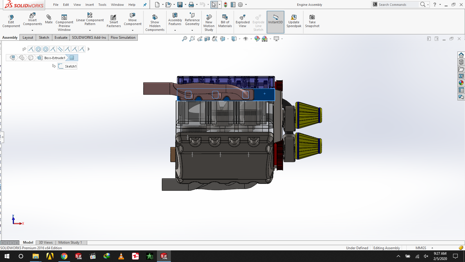Viewport: 465px width, 262px height.
Task: Expand the Insert Components dropdown arrow
Action: [33, 30]
